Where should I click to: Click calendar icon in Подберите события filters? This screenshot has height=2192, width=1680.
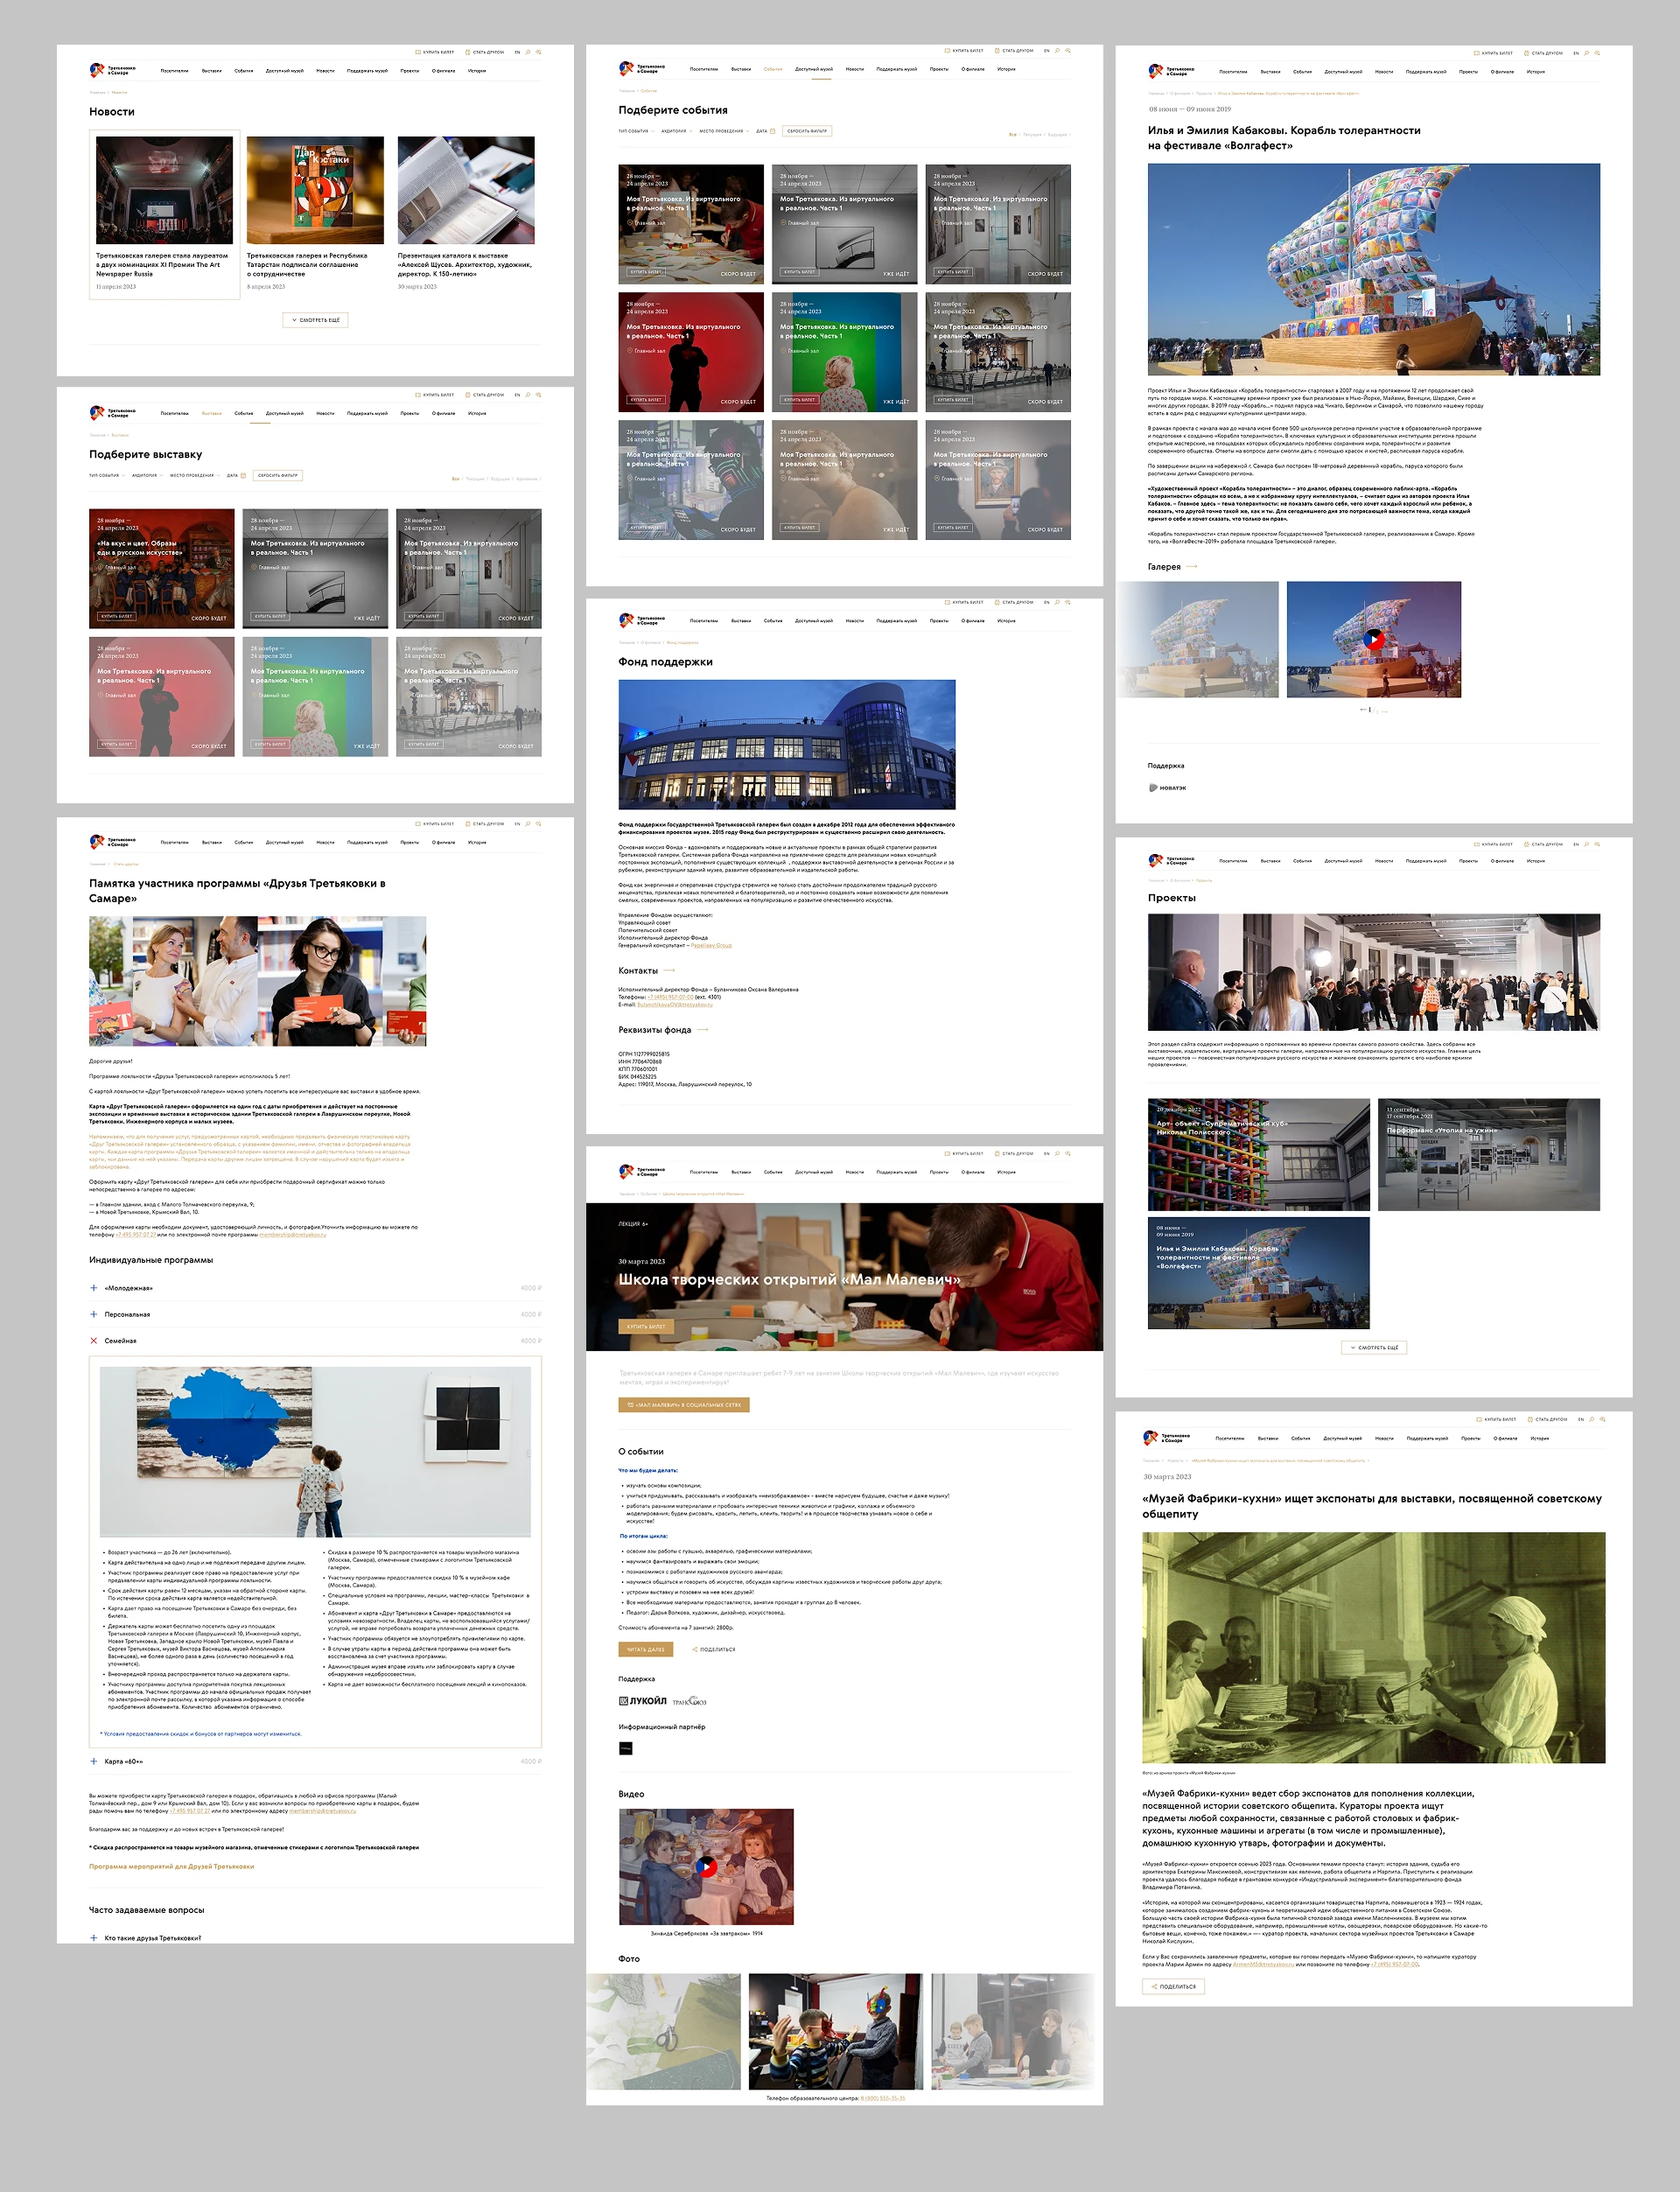coord(772,131)
